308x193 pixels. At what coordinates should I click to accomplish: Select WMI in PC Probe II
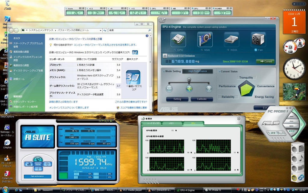coord(291,126)
